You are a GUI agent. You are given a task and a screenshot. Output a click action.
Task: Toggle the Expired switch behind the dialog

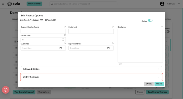(x=167, y=31)
